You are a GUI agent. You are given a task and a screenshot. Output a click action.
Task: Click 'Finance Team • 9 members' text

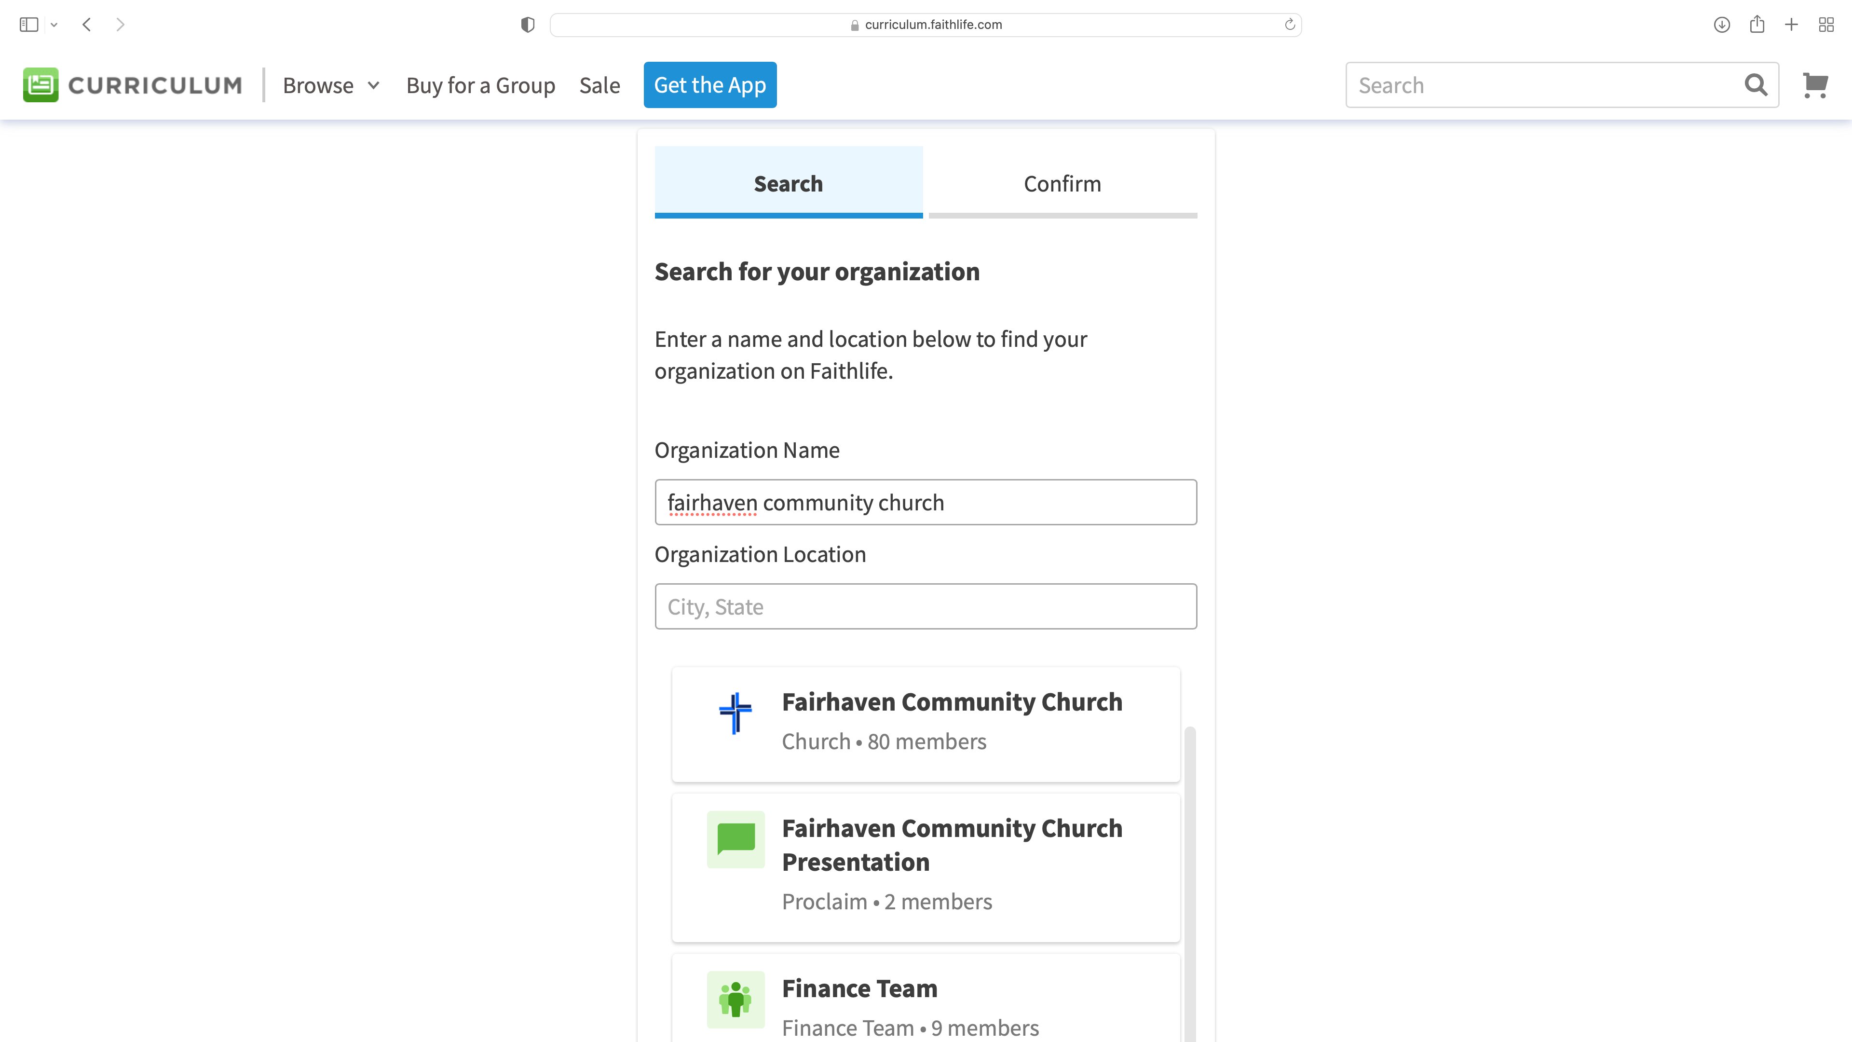click(910, 1028)
